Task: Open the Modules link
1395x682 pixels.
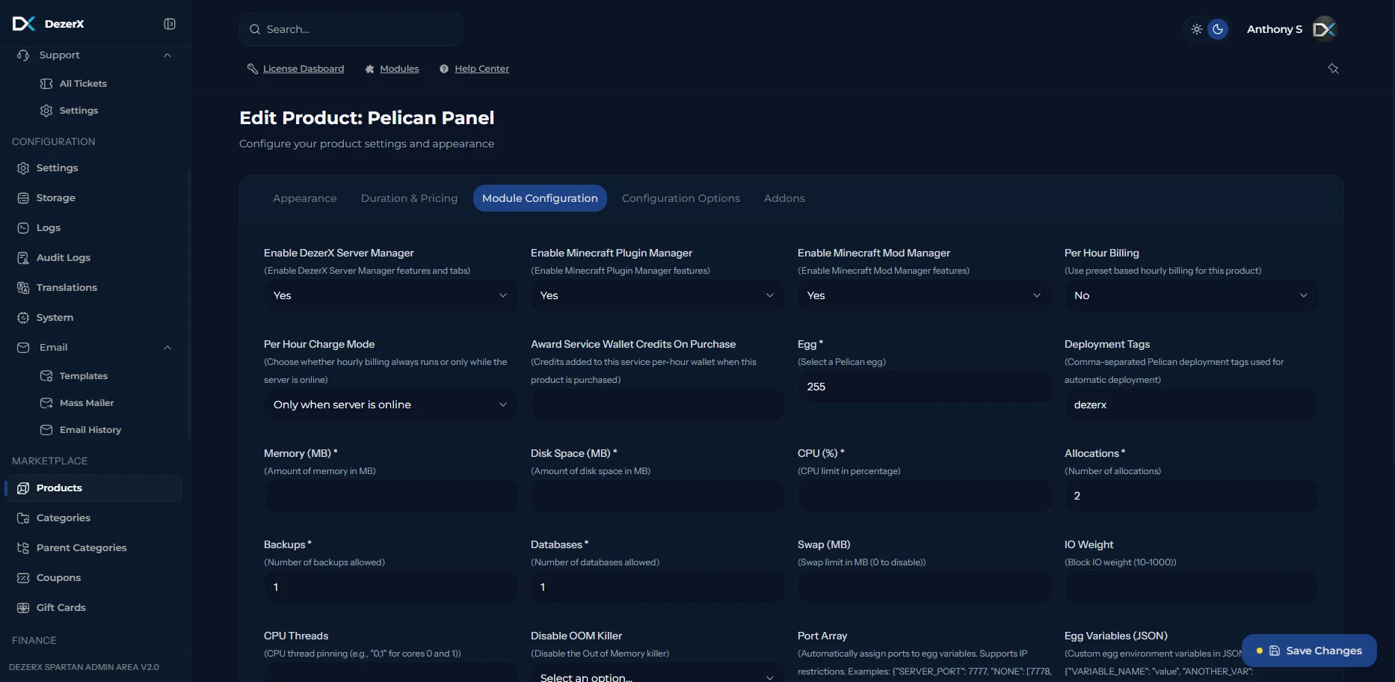Action: click(x=399, y=69)
